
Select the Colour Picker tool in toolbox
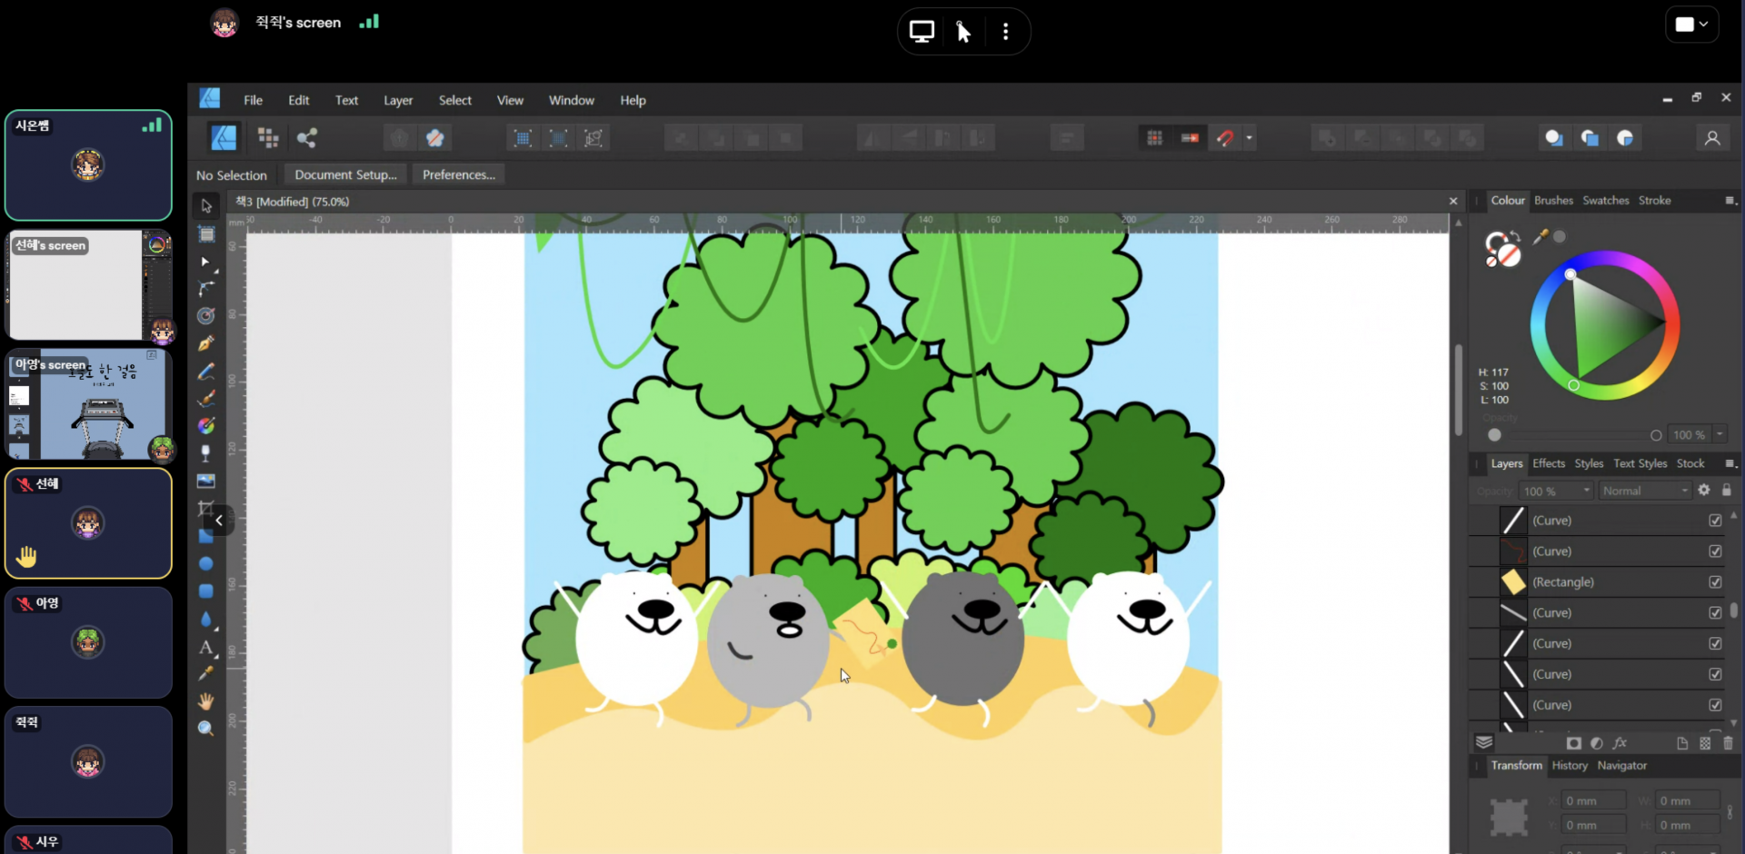[206, 674]
